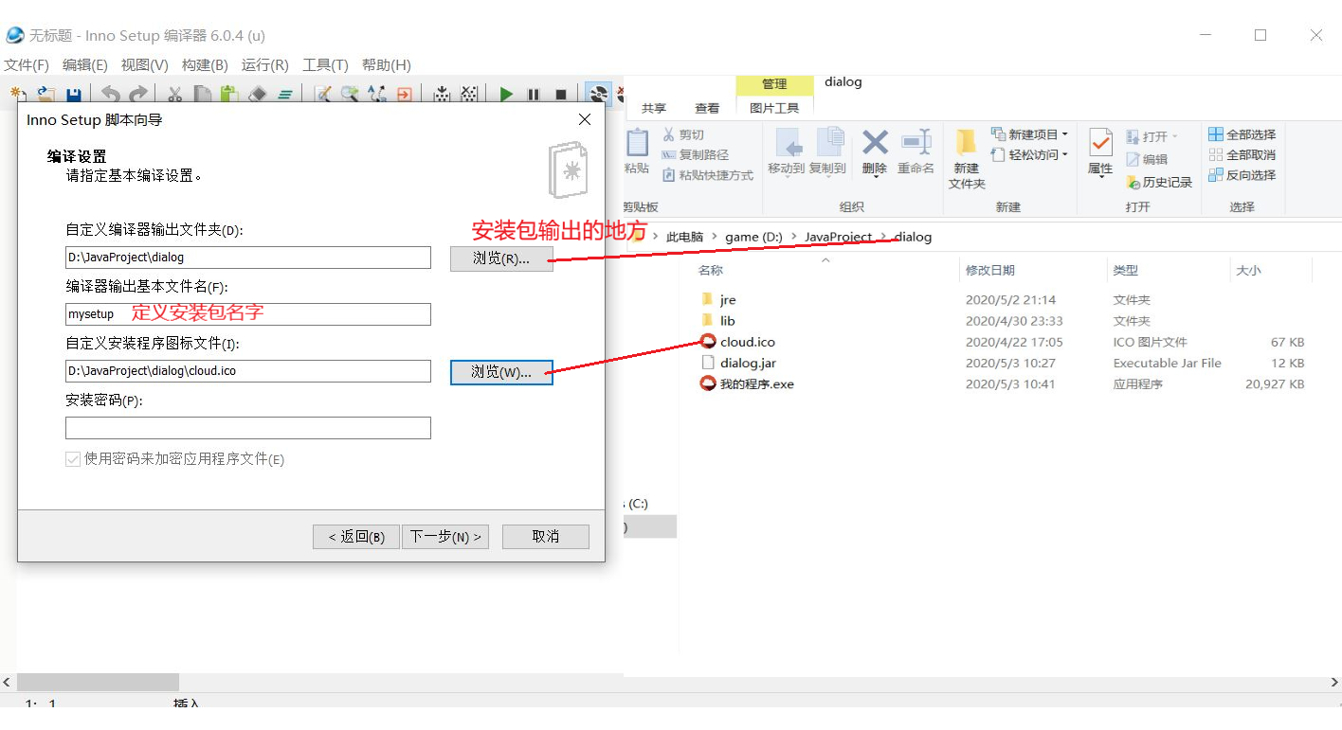Viewport: 1342px width, 730px height.
Task: Open the 帮助(H) menu
Action: (x=386, y=65)
